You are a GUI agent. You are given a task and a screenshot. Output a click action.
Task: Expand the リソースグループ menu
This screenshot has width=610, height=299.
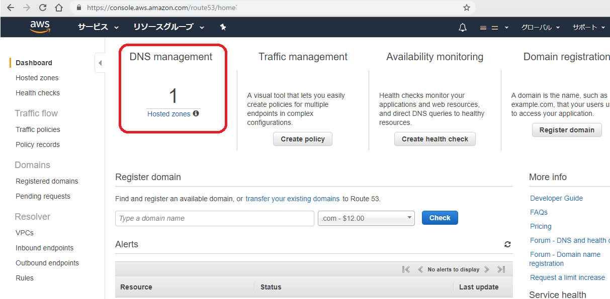pyautogui.click(x=168, y=27)
